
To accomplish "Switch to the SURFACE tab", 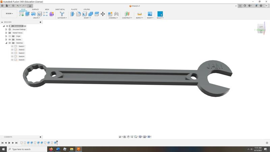I will coord(35,9).
